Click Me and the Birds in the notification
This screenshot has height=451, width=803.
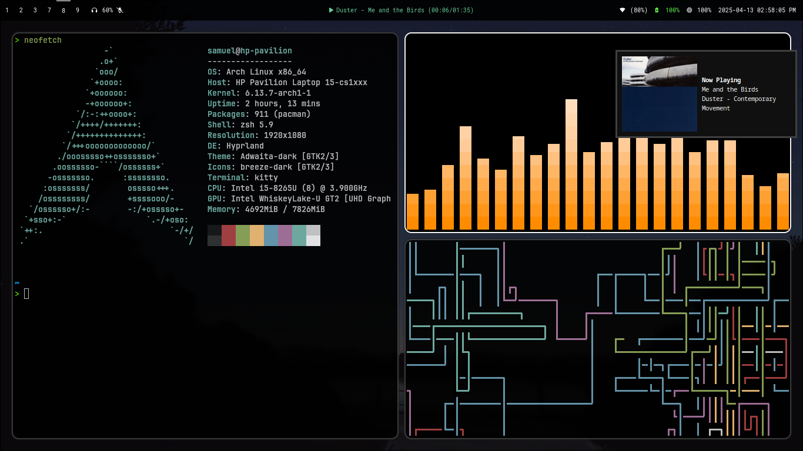click(x=730, y=89)
